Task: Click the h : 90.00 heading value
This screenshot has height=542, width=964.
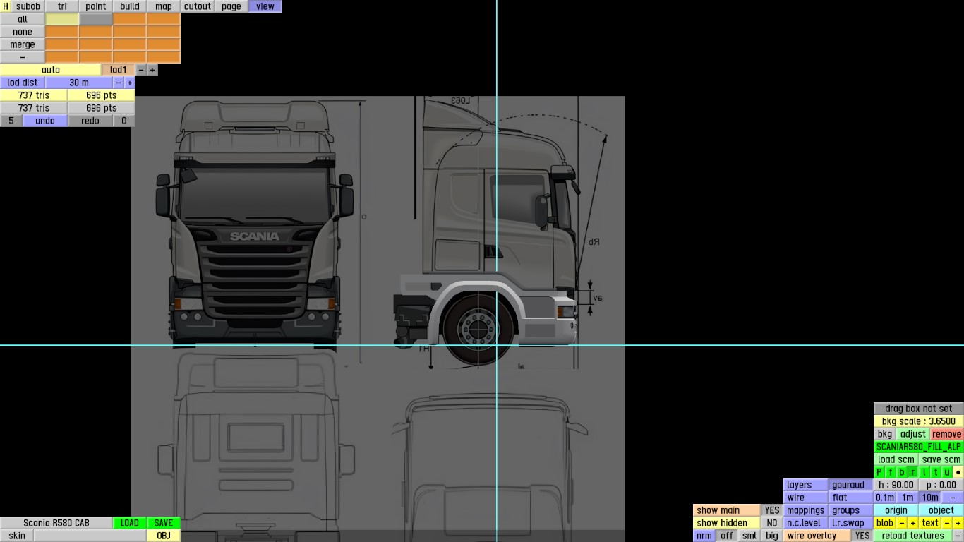Action: tap(896, 485)
